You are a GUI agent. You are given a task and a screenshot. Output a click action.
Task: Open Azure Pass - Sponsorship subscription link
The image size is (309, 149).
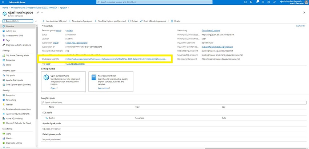click(77, 43)
